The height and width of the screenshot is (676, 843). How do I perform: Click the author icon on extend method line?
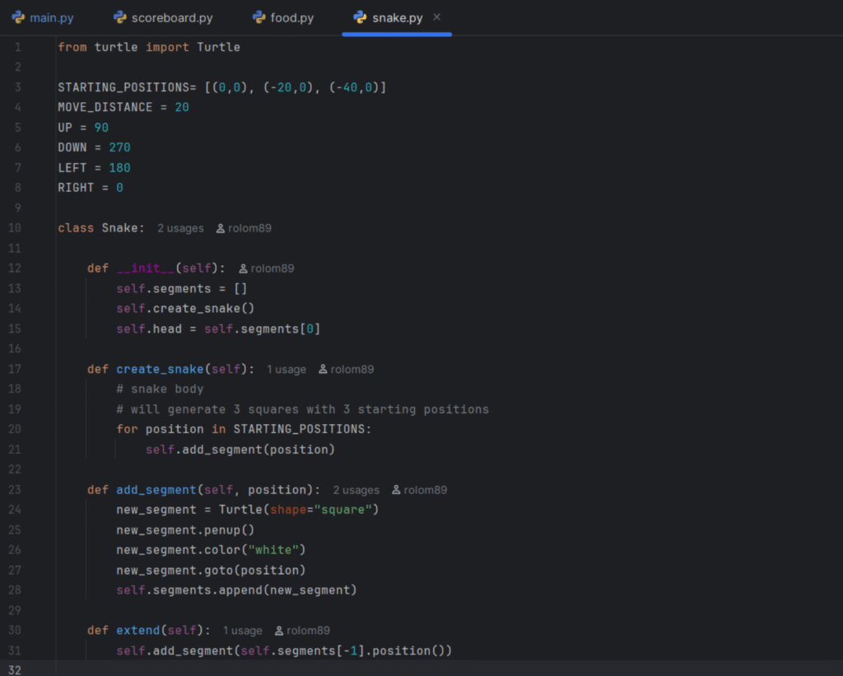point(280,631)
